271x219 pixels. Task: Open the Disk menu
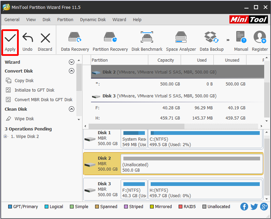46,20
